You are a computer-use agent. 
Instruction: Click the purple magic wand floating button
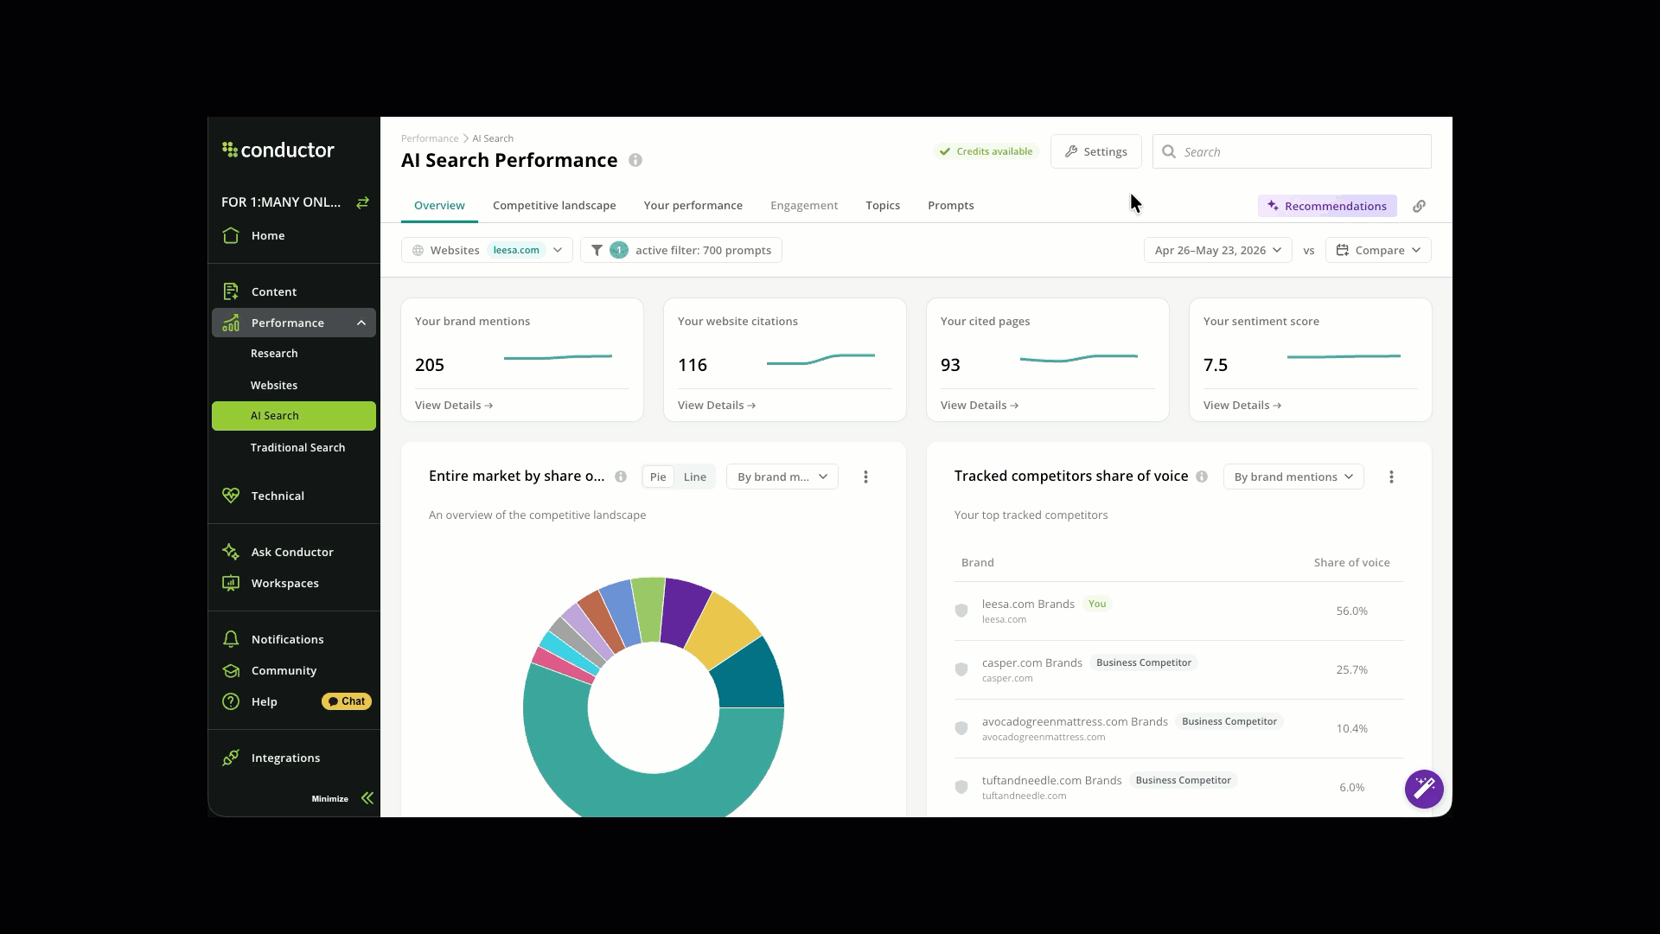[1424, 789]
